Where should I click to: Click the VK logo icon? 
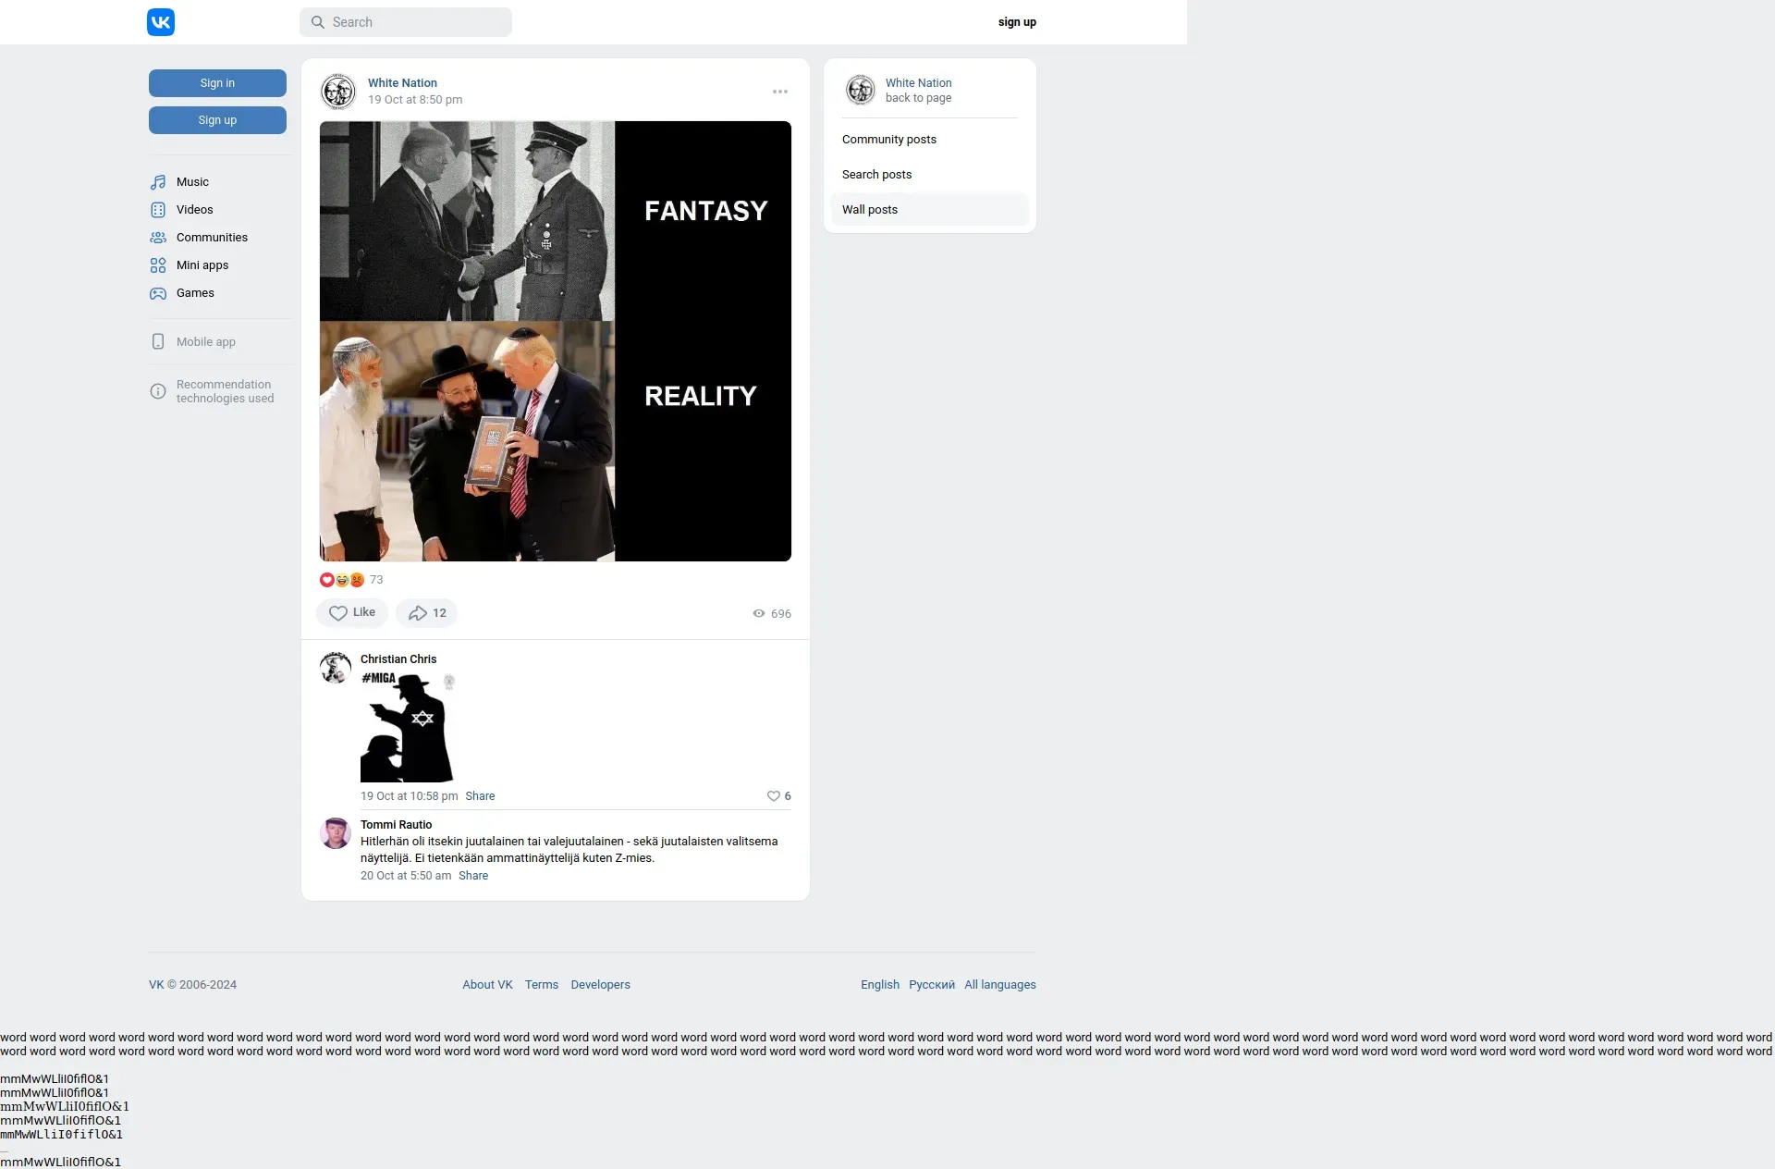coord(160,22)
